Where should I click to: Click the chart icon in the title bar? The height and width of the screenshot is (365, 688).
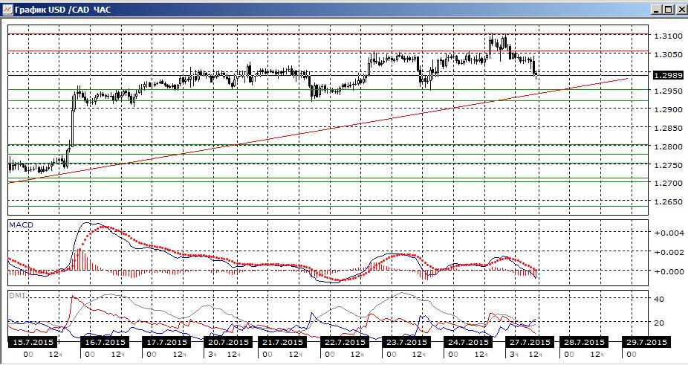click(7, 10)
